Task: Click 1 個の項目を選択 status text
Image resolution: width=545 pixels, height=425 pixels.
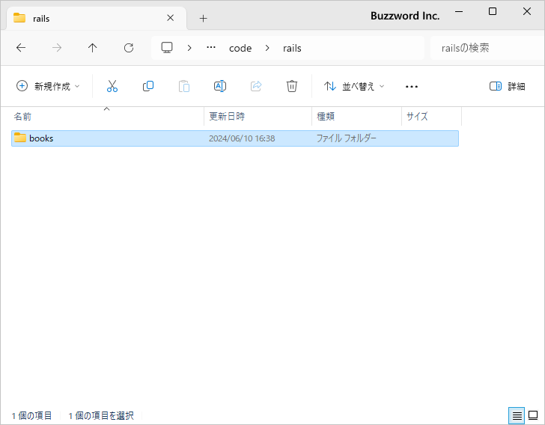Action: pyautogui.click(x=101, y=415)
